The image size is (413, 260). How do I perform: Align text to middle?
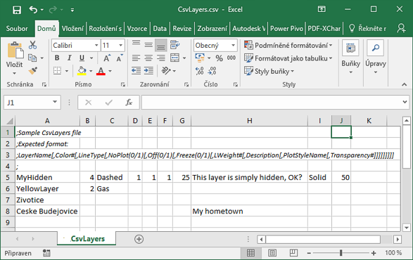tap(148, 45)
